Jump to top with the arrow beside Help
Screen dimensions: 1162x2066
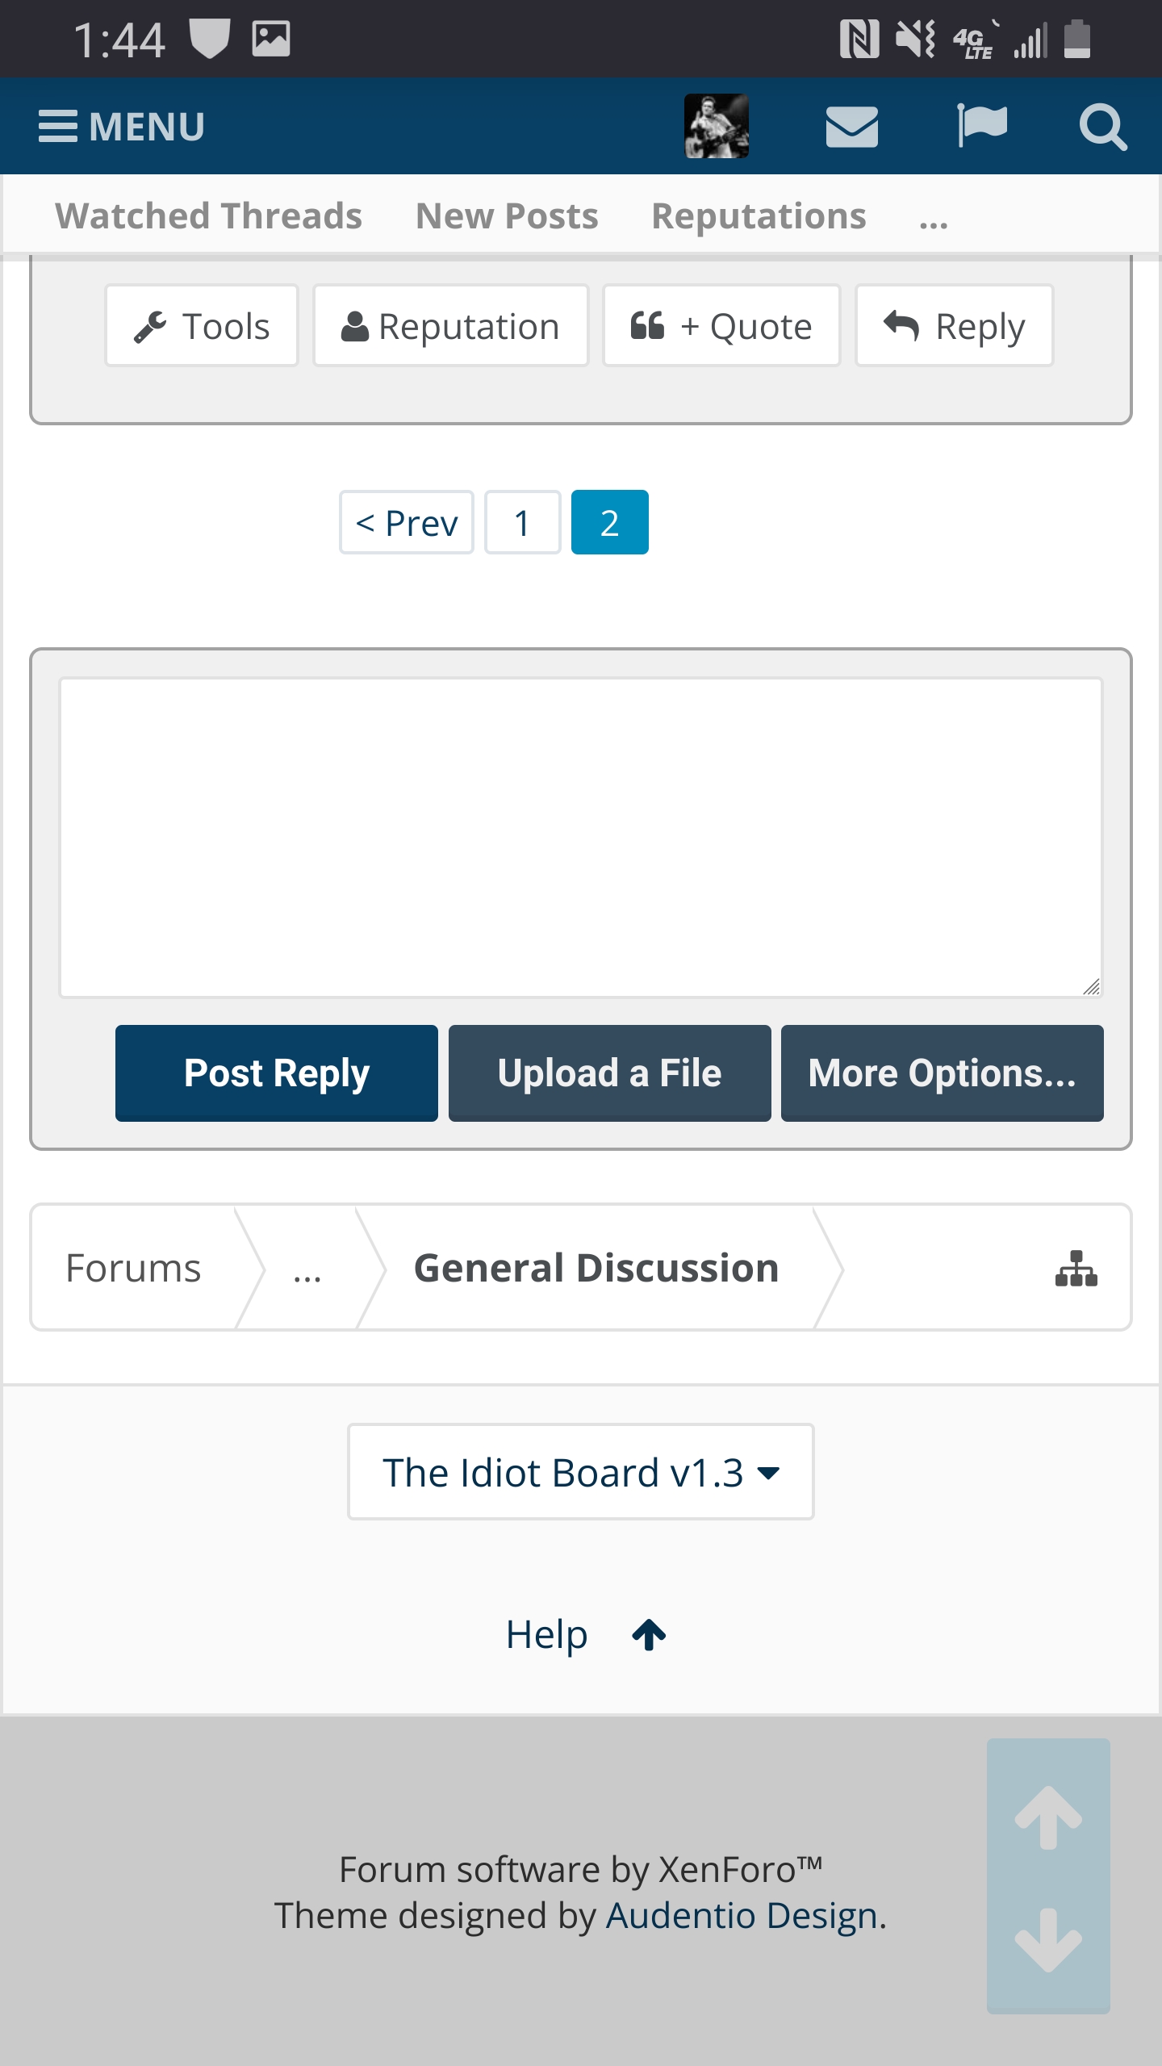click(x=649, y=1635)
